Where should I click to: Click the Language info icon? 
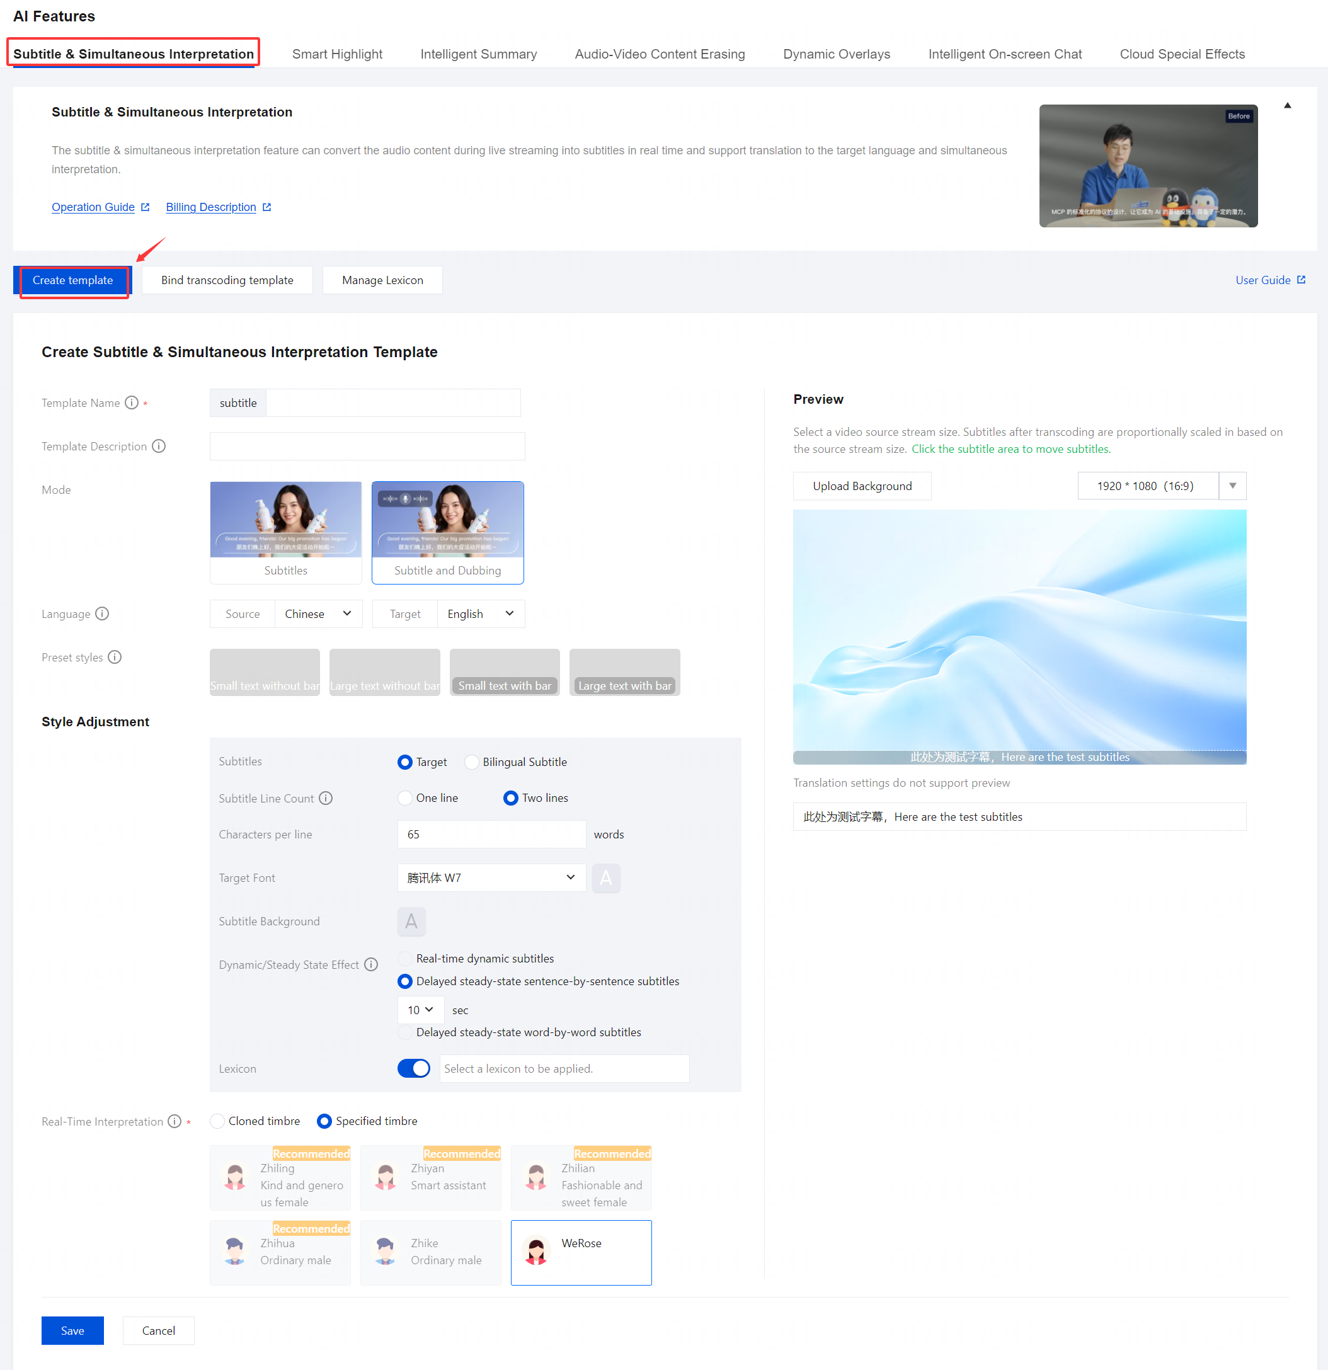coord(102,614)
